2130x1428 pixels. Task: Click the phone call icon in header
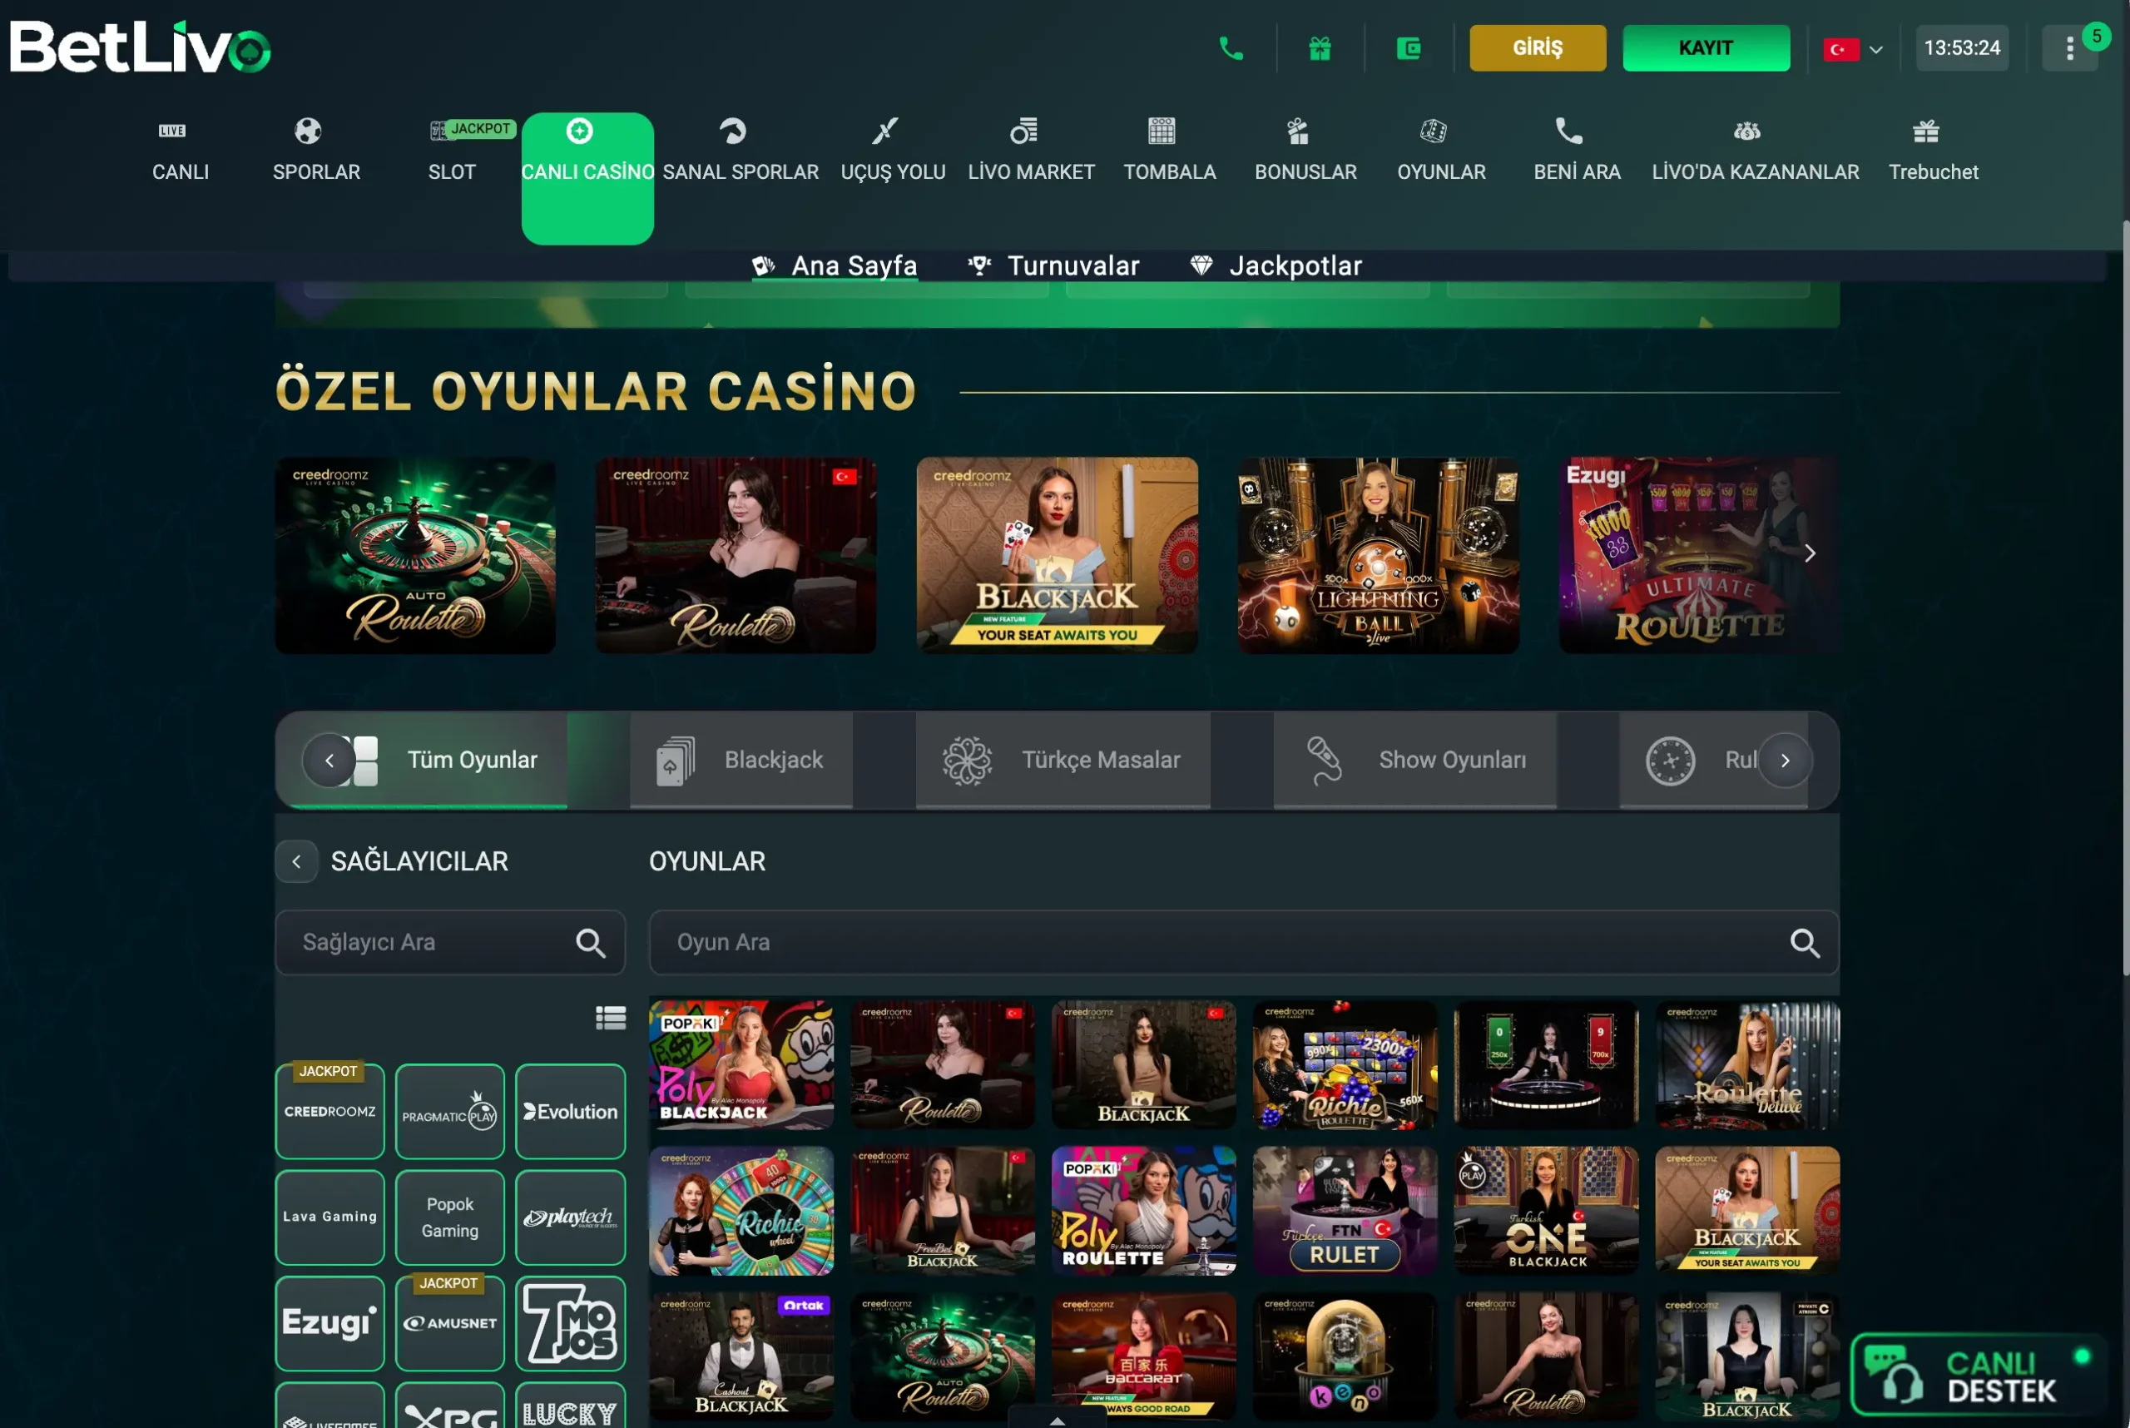(1231, 48)
